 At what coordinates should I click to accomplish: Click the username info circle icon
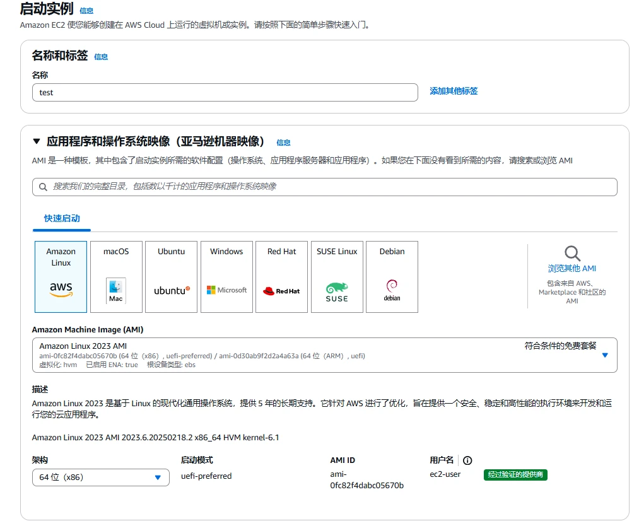tap(467, 460)
